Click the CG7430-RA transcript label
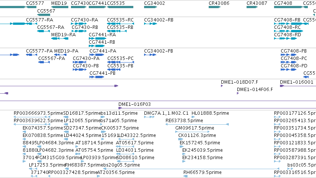 84,20
